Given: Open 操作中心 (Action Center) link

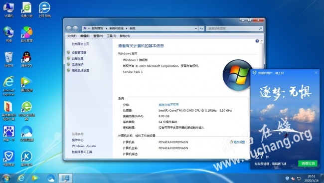Looking at the screenshot, I should tap(77, 140).
